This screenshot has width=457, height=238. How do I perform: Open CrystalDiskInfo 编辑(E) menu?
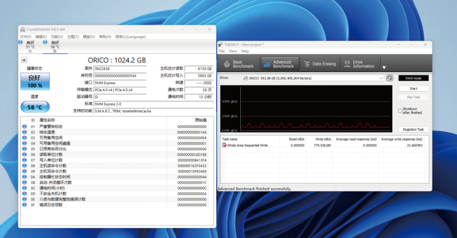tap(41, 37)
